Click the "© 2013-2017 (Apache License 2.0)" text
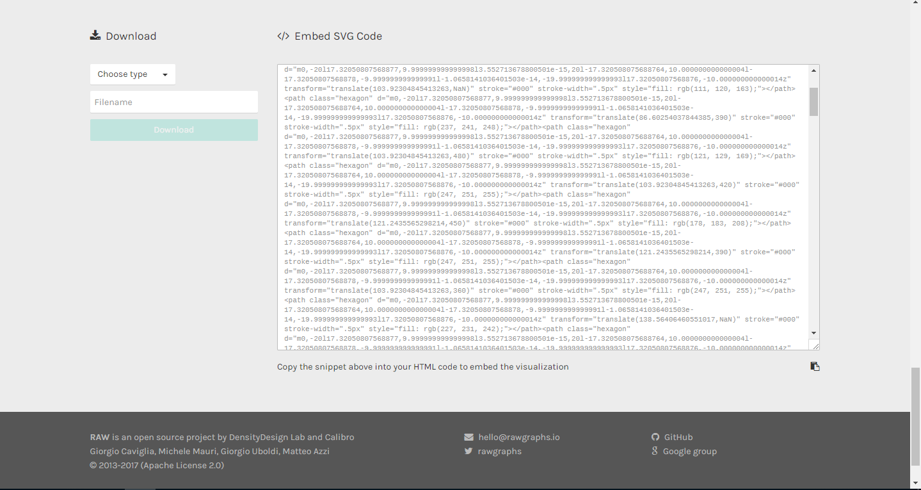The width and height of the screenshot is (921, 490). [157, 466]
